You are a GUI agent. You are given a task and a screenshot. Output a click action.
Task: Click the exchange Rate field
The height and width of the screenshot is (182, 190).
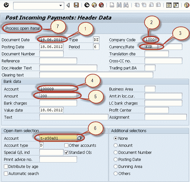tap(170, 47)
